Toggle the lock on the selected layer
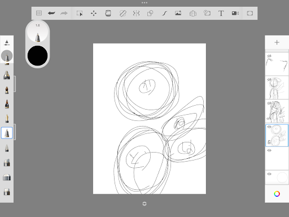Viewport: 289px width, 217px height. click(x=269, y=142)
